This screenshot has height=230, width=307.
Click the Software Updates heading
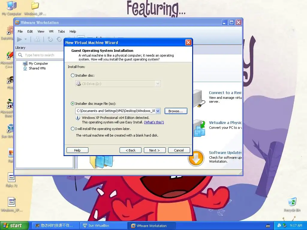point(225,152)
